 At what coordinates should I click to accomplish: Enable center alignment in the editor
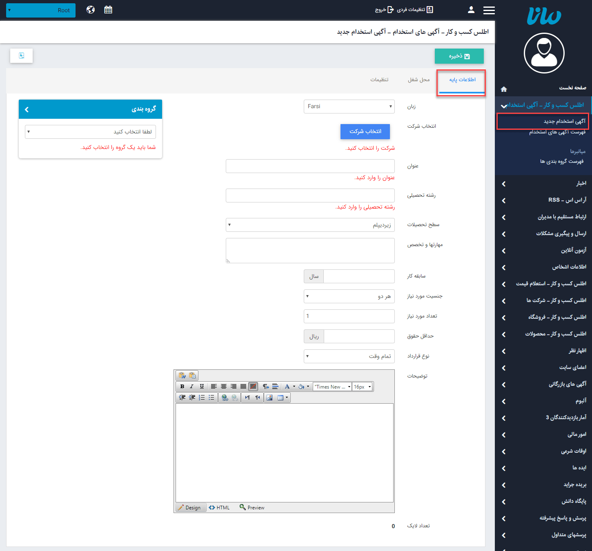223,387
